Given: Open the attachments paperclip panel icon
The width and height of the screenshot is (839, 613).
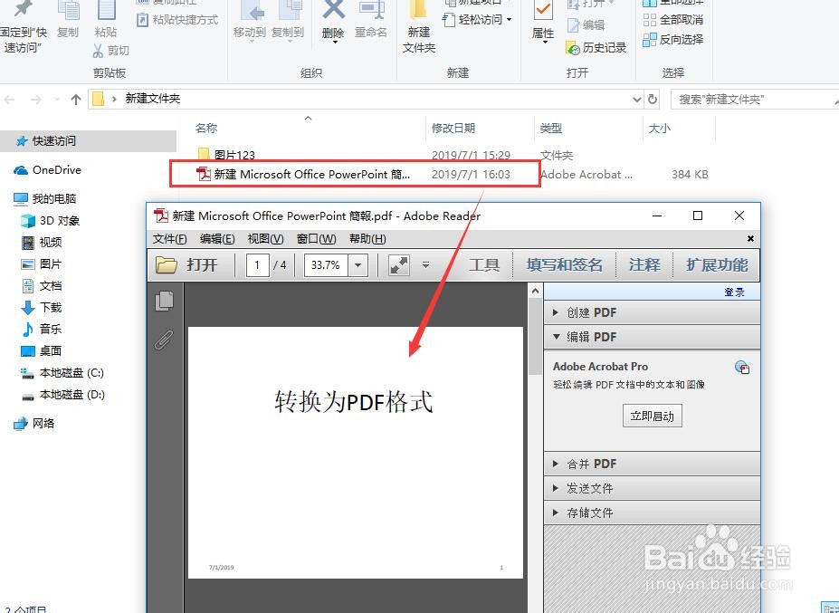Looking at the screenshot, I should pyautogui.click(x=164, y=340).
